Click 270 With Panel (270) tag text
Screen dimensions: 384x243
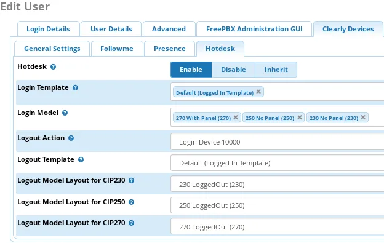(x=203, y=118)
